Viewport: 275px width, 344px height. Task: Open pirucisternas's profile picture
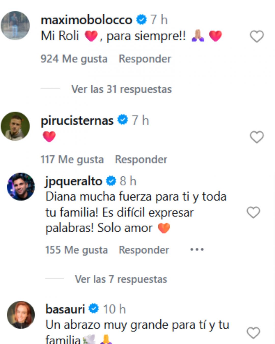coord(15,126)
